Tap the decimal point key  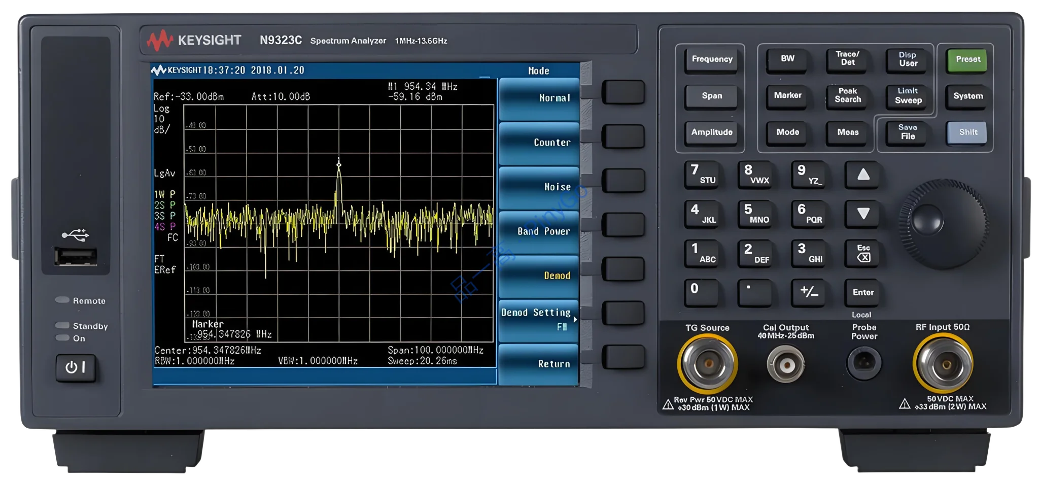[756, 293]
